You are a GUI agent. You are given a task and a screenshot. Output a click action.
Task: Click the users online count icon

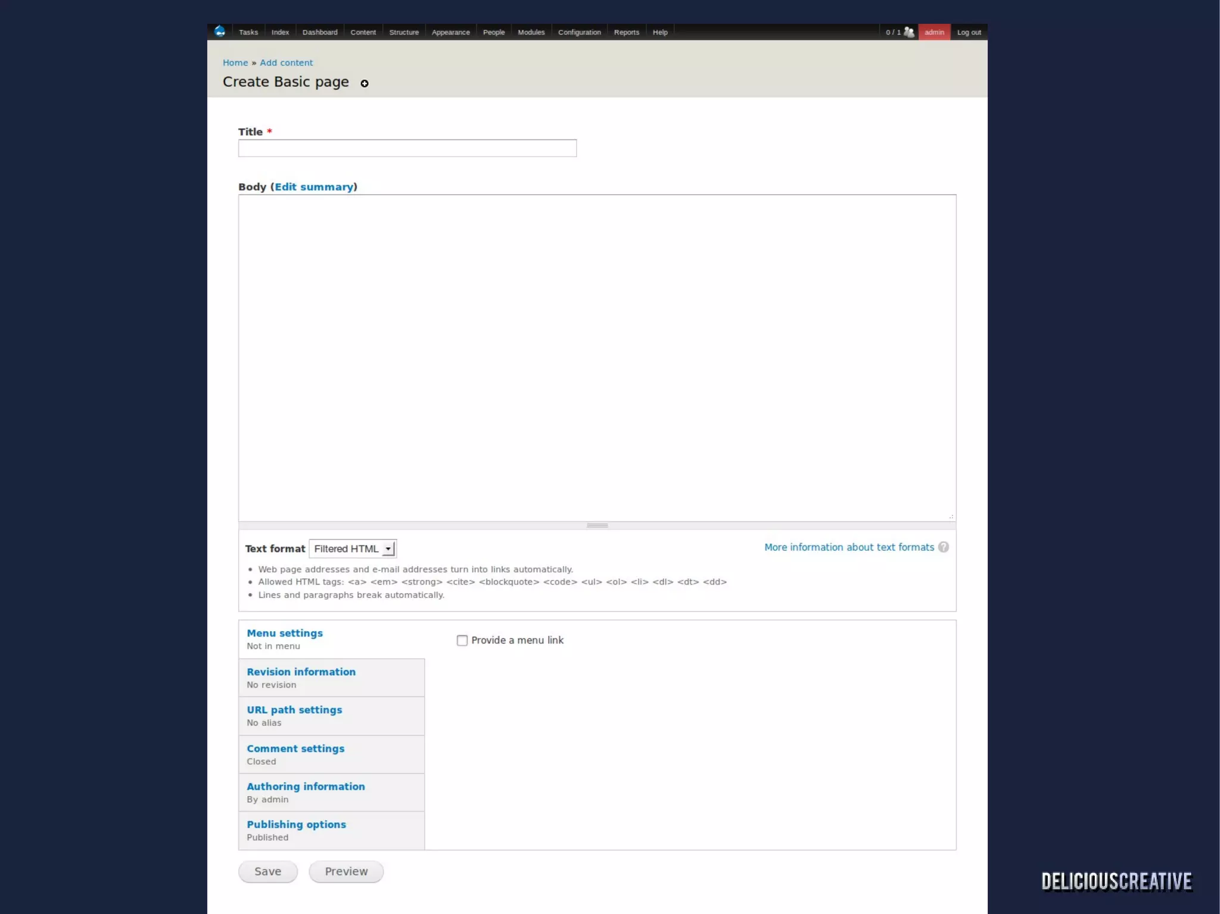click(x=908, y=32)
